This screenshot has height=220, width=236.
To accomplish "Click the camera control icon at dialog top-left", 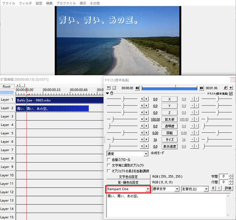I will coord(109,88).
